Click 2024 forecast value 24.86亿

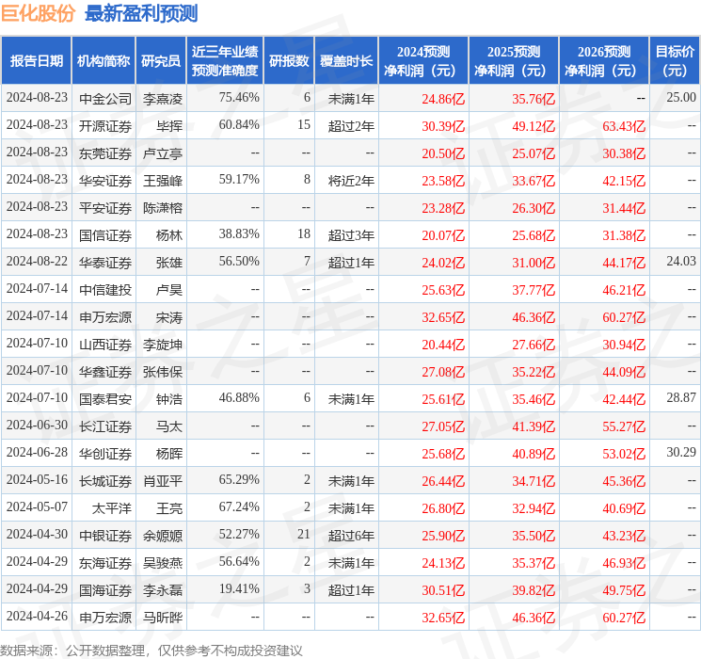click(443, 99)
